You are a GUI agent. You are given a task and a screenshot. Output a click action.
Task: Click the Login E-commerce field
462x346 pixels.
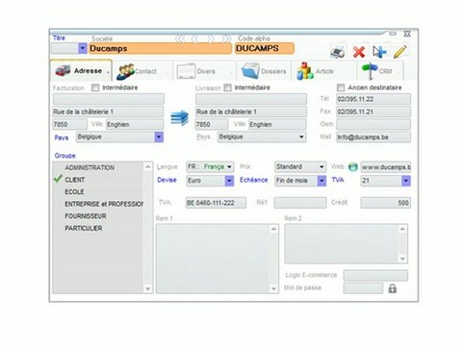pos(375,276)
